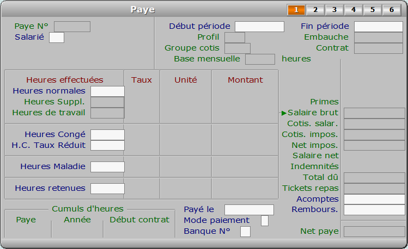Click the Payé le date field
This screenshot has height=249, width=408.
pyautogui.click(x=249, y=210)
